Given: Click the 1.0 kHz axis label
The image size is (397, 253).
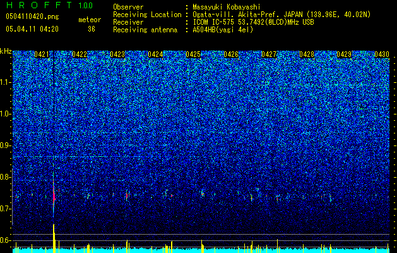Looking at the screenshot, I should (6, 114).
